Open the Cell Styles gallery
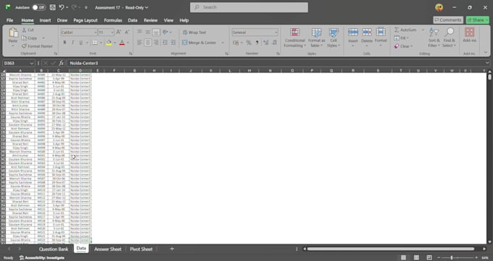Viewport: 493px width, 261px height. click(x=333, y=38)
